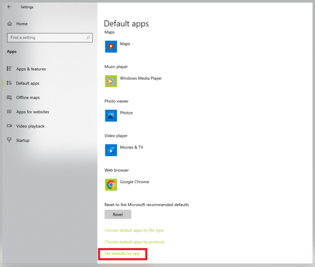Click 'Reset to the Microsoft recommended defaults' text

pyautogui.click(x=146, y=205)
